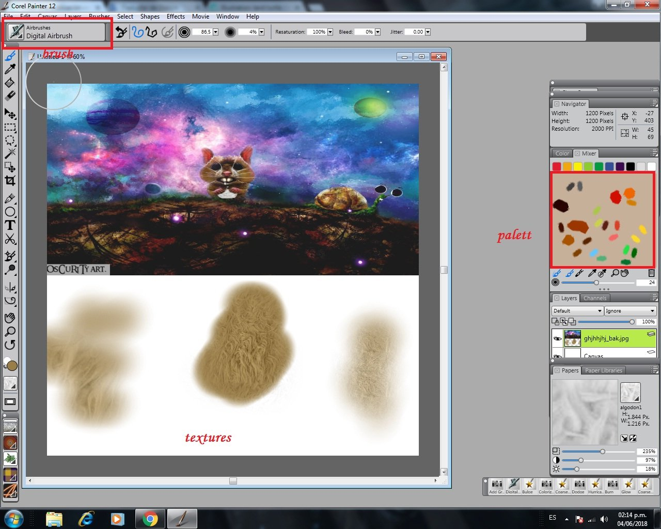Choose the Rotate Page tool

[10, 345]
